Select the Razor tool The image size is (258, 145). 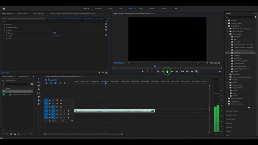click(39, 89)
